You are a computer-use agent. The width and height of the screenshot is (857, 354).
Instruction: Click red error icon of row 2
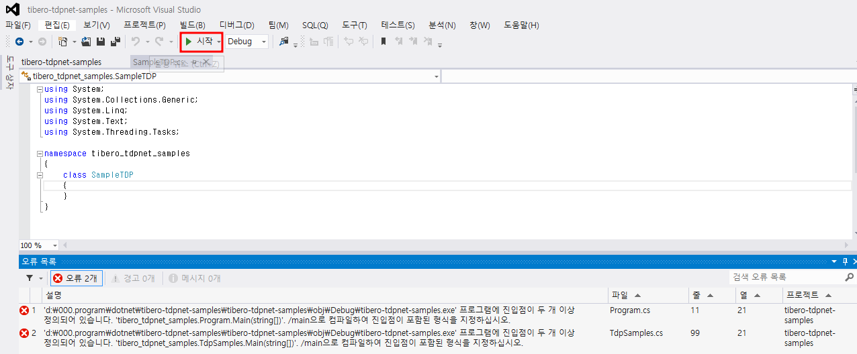(25, 333)
